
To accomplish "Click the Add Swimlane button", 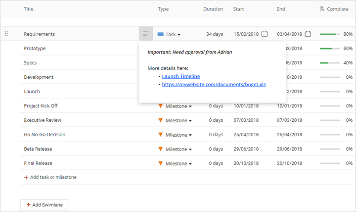I will pos(44,205).
